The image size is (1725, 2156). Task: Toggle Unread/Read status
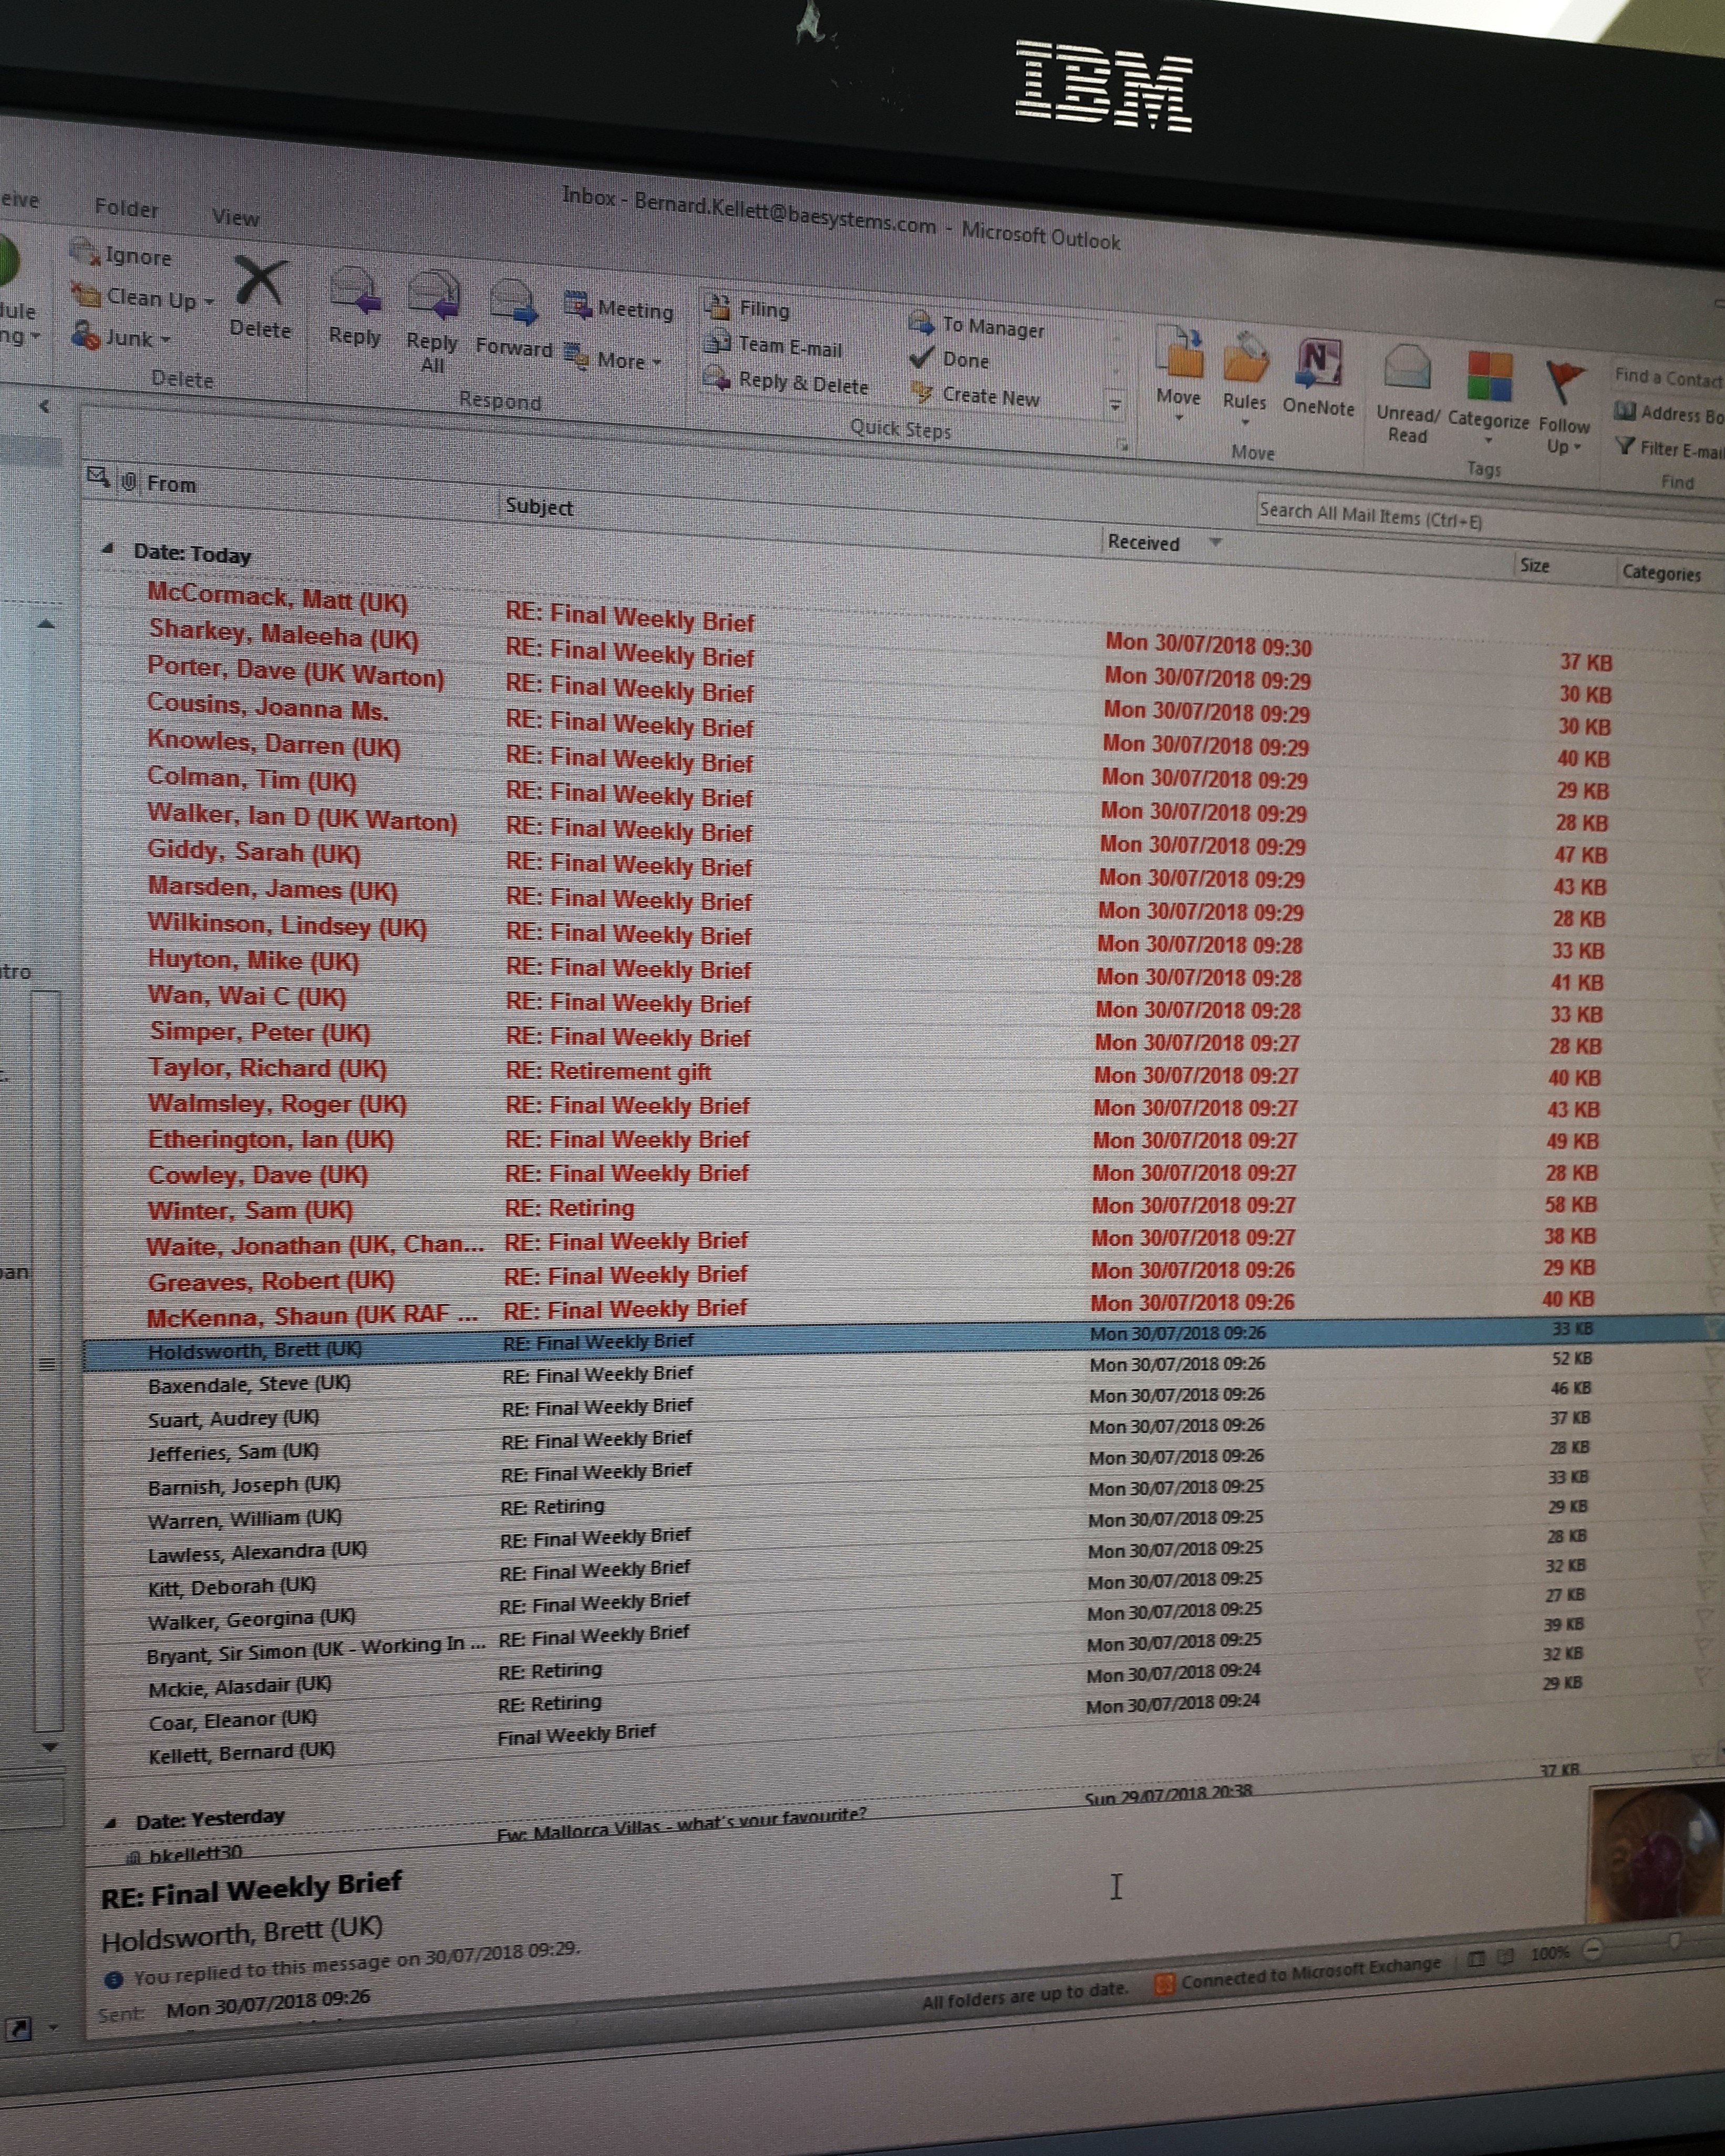[1408, 393]
